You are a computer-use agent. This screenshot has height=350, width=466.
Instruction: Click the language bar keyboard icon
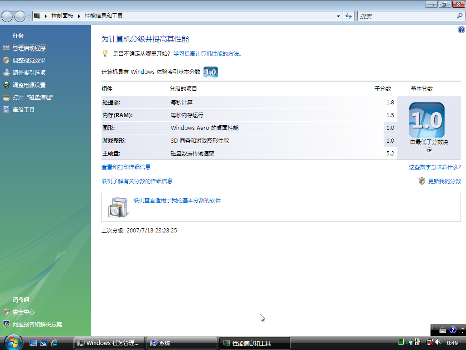(x=442, y=330)
